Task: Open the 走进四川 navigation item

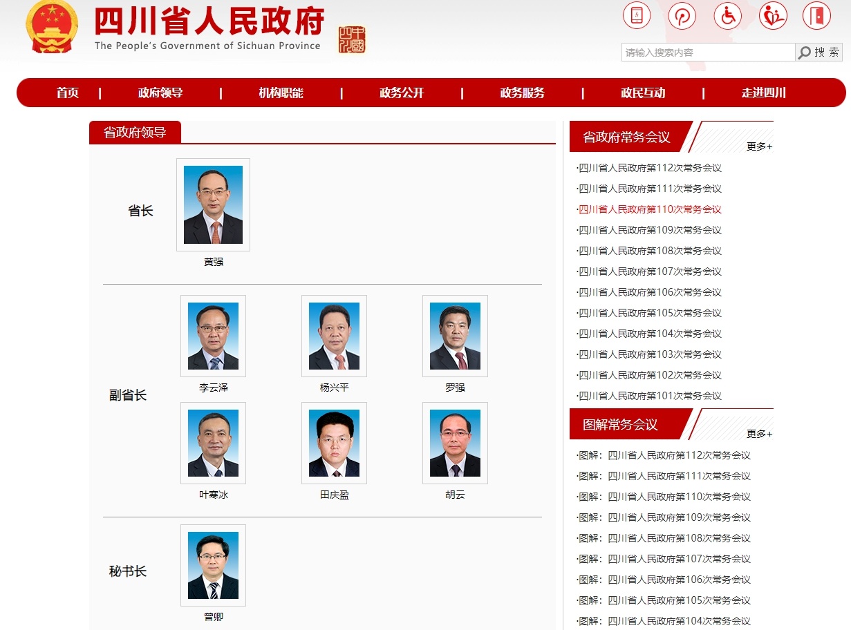Action: click(x=763, y=93)
